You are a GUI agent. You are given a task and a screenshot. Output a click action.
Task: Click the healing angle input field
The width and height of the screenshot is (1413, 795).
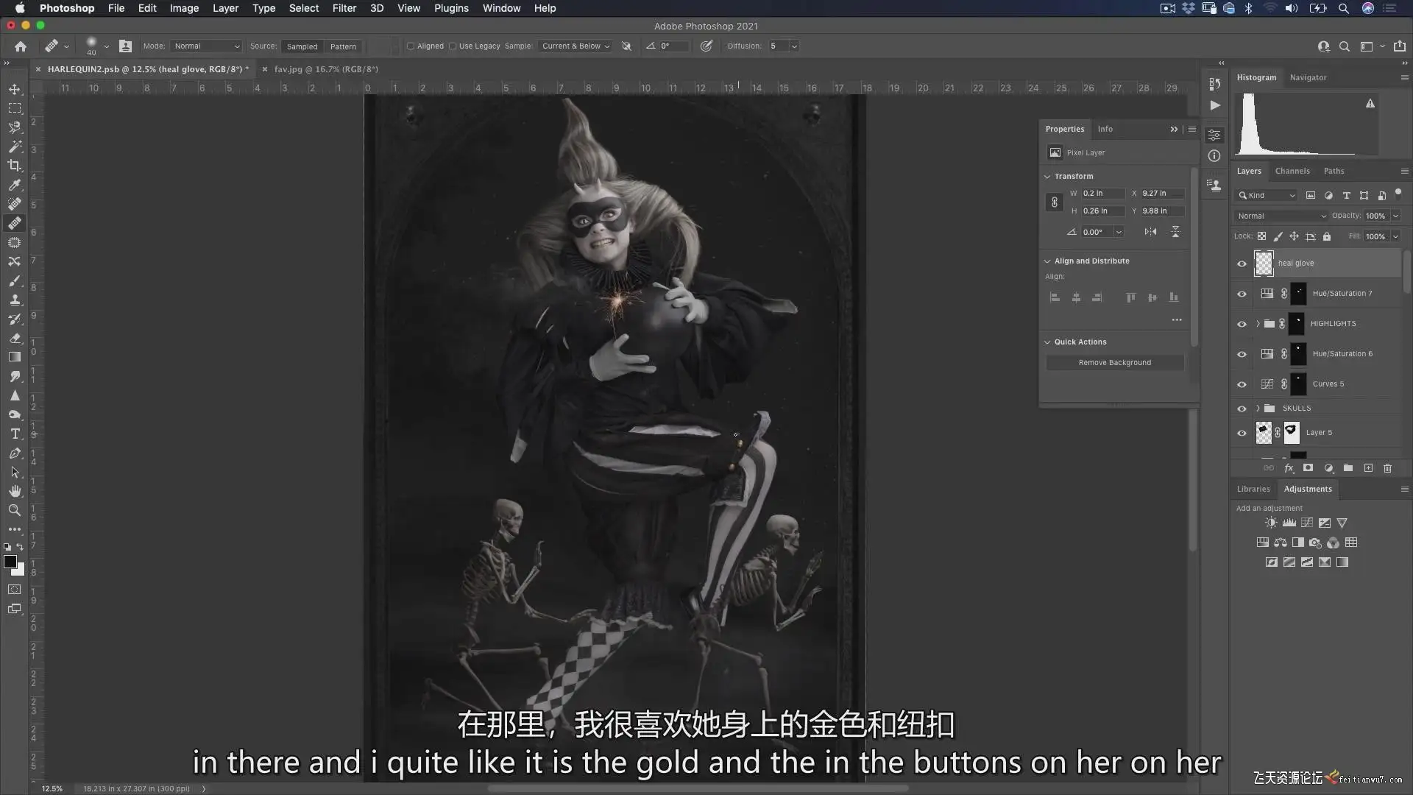click(x=673, y=46)
